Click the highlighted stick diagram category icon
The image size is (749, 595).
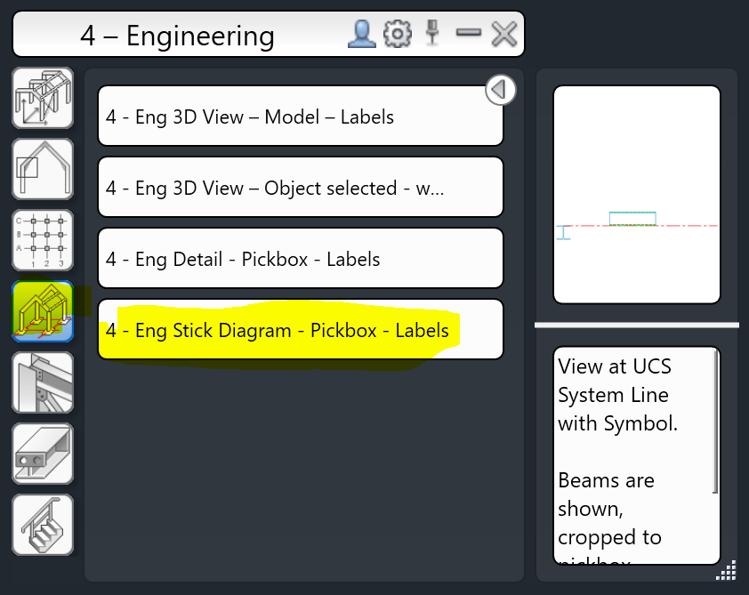(x=42, y=311)
